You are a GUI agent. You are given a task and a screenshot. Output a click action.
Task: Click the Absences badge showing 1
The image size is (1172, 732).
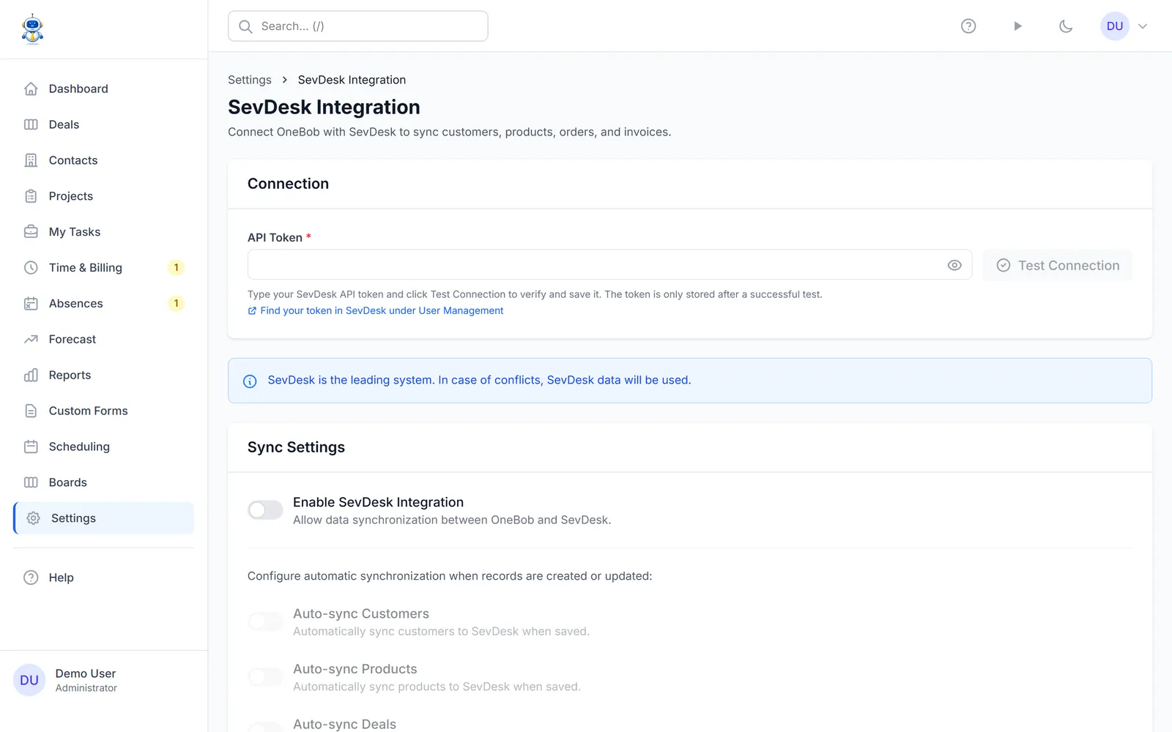[176, 304]
